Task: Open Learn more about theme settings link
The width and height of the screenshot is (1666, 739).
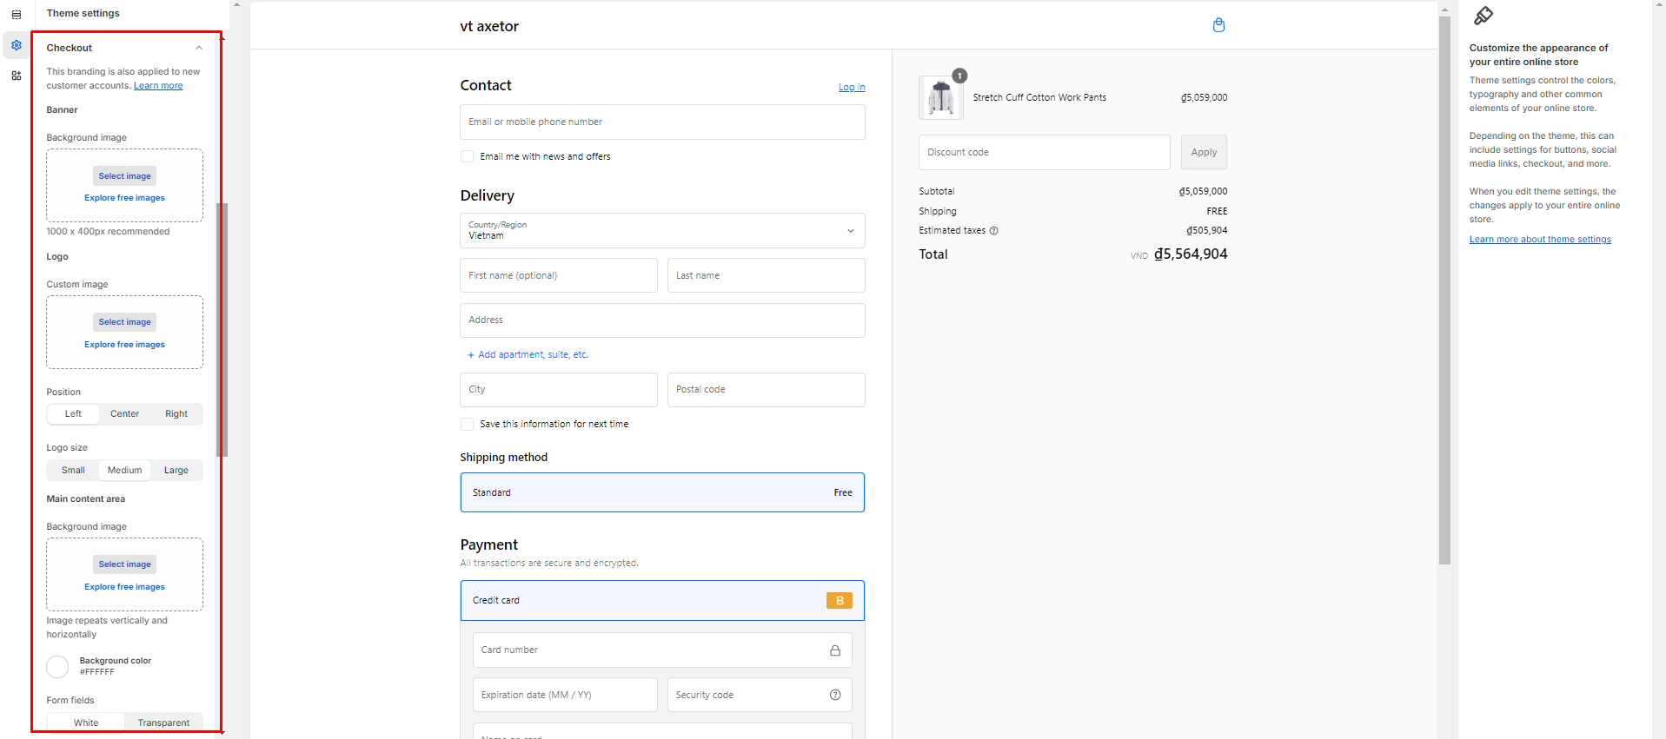Action: (1540, 240)
